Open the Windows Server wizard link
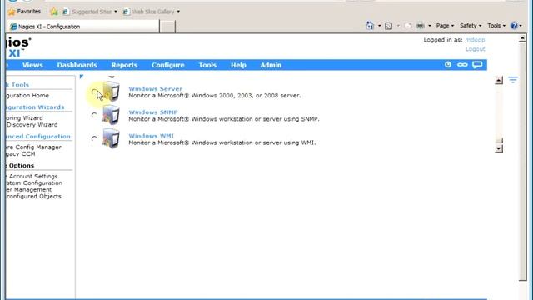Image resolution: width=533 pixels, height=300 pixels. pos(156,89)
